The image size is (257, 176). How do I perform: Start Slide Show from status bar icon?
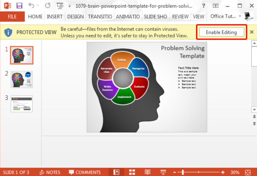[x=163, y=172]
